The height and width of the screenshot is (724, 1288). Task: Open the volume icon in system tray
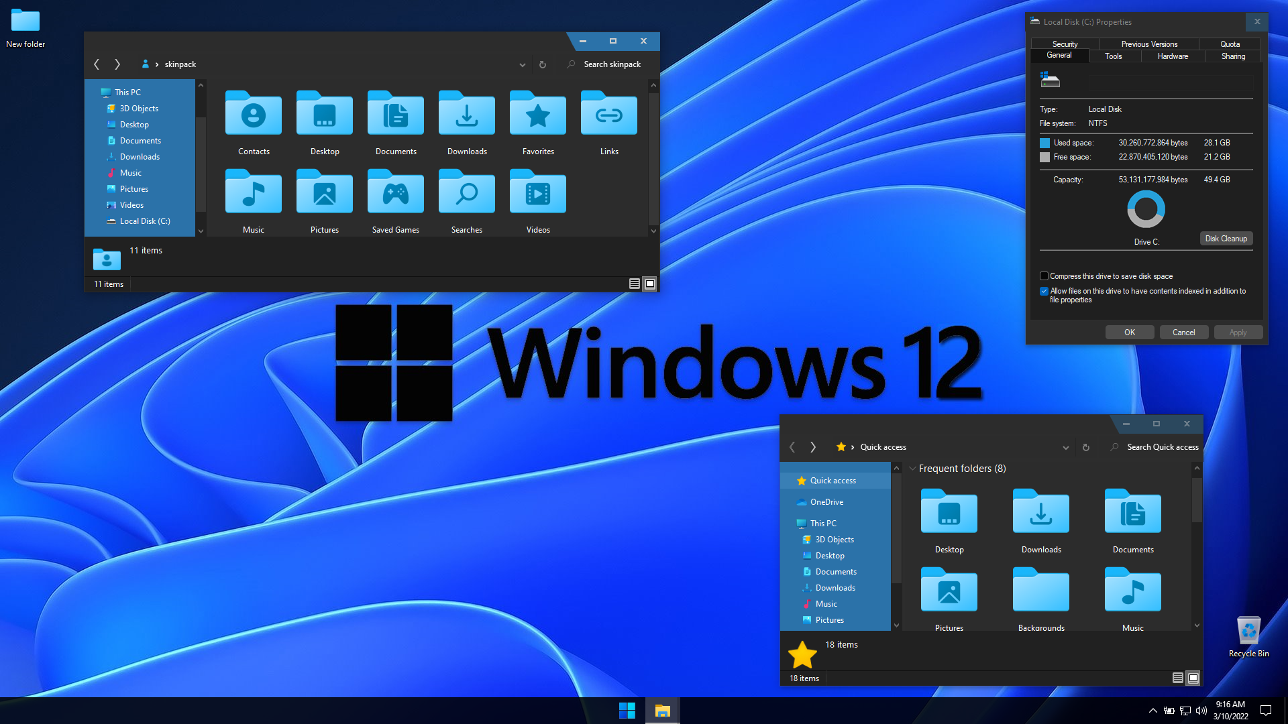click(1201, 711)
